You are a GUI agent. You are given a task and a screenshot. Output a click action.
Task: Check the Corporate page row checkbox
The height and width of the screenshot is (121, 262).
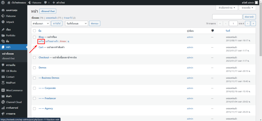tap(35, 88)
